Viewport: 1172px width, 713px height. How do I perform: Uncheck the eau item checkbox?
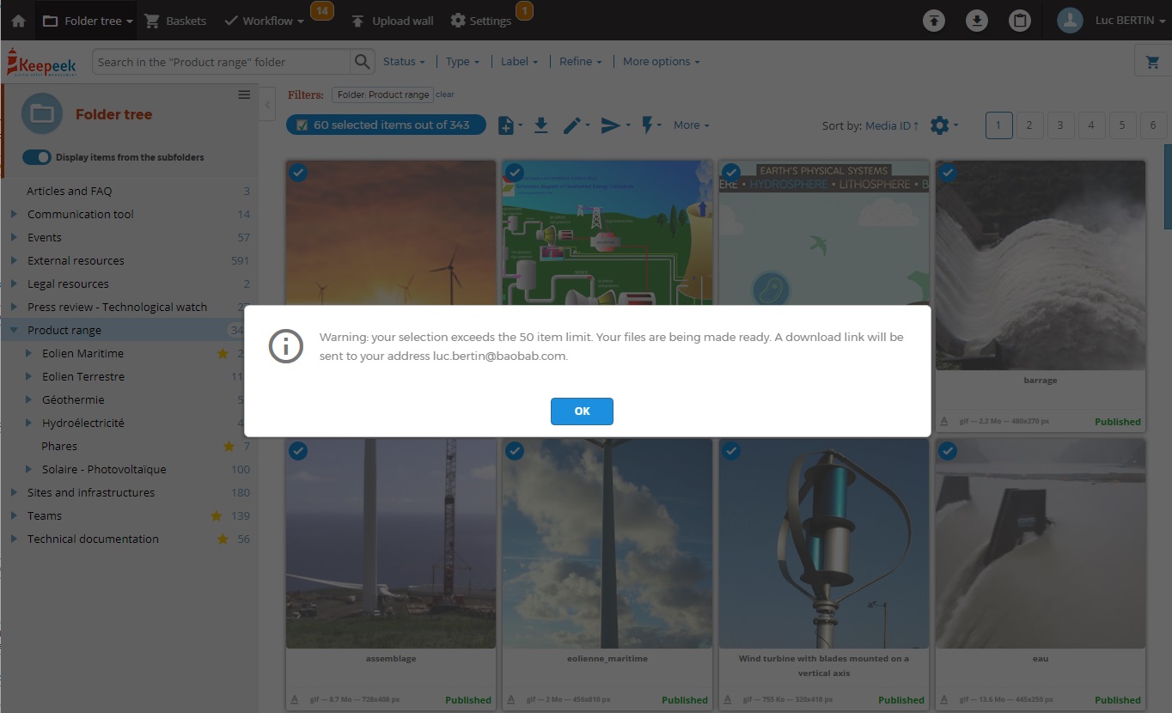point(948,451)
